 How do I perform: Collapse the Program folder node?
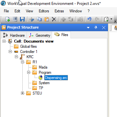pos(28,72)
